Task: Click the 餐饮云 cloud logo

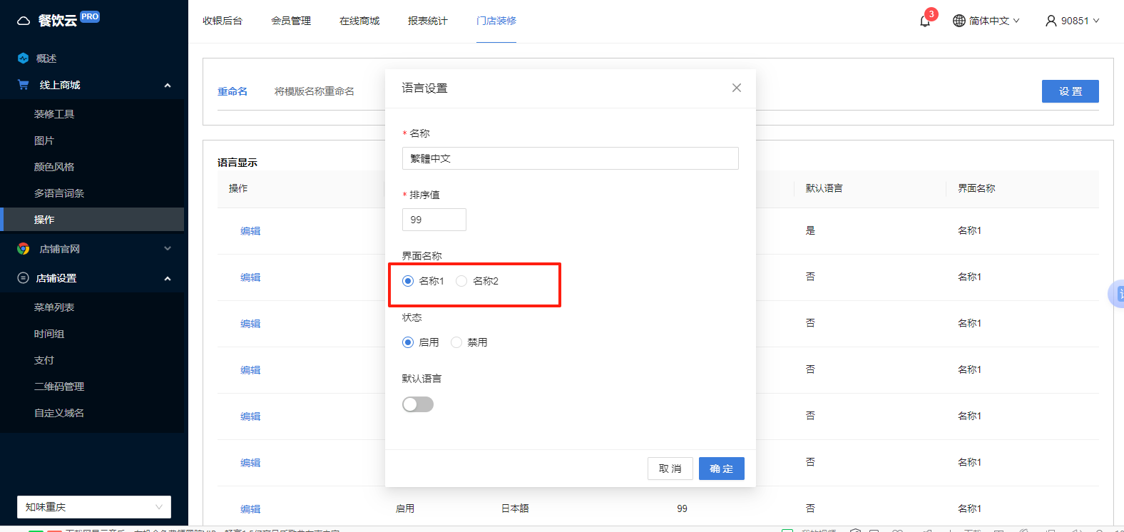Action: [24, 21]
